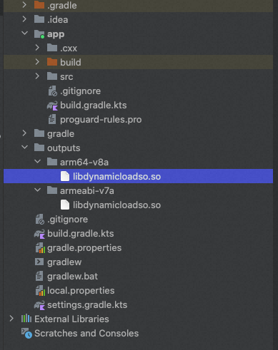The width and height of the screenshot is (278, 350).
Task: Click the orange build folder icon
Action: pyautogui.click(x=52, y=62)
